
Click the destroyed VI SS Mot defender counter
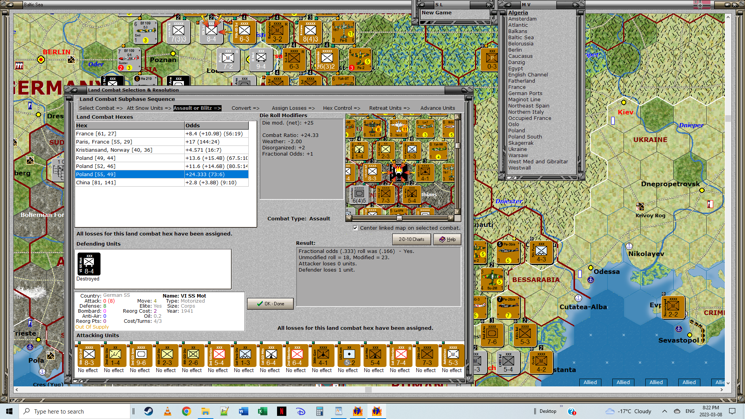coord(89,264)
